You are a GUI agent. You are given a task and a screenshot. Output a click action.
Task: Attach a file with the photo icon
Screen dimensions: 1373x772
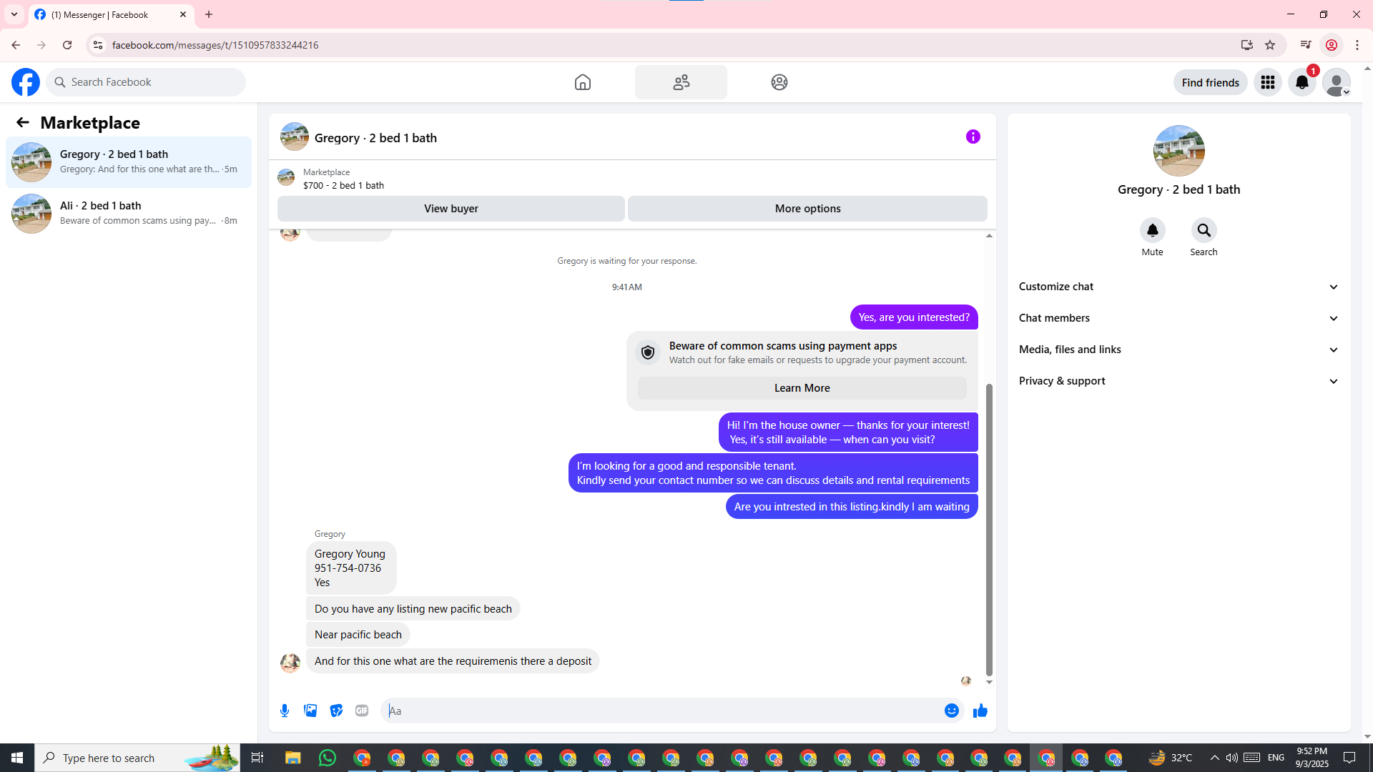pyautogui.click(x=310, y=711)
